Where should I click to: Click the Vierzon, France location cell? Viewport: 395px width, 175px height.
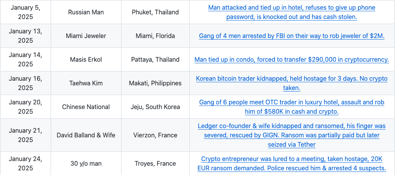coord(155,135)
